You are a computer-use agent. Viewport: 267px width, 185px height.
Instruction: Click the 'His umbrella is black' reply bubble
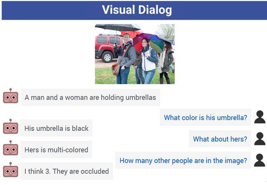point(56,128)
